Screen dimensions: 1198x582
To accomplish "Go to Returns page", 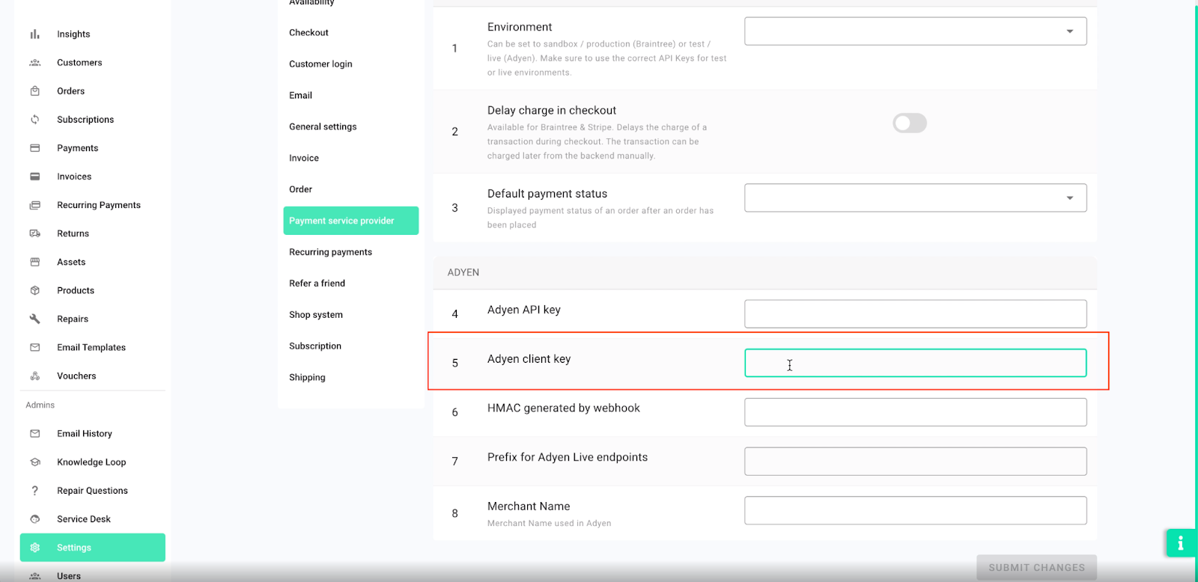I will [x=73, y=233].
